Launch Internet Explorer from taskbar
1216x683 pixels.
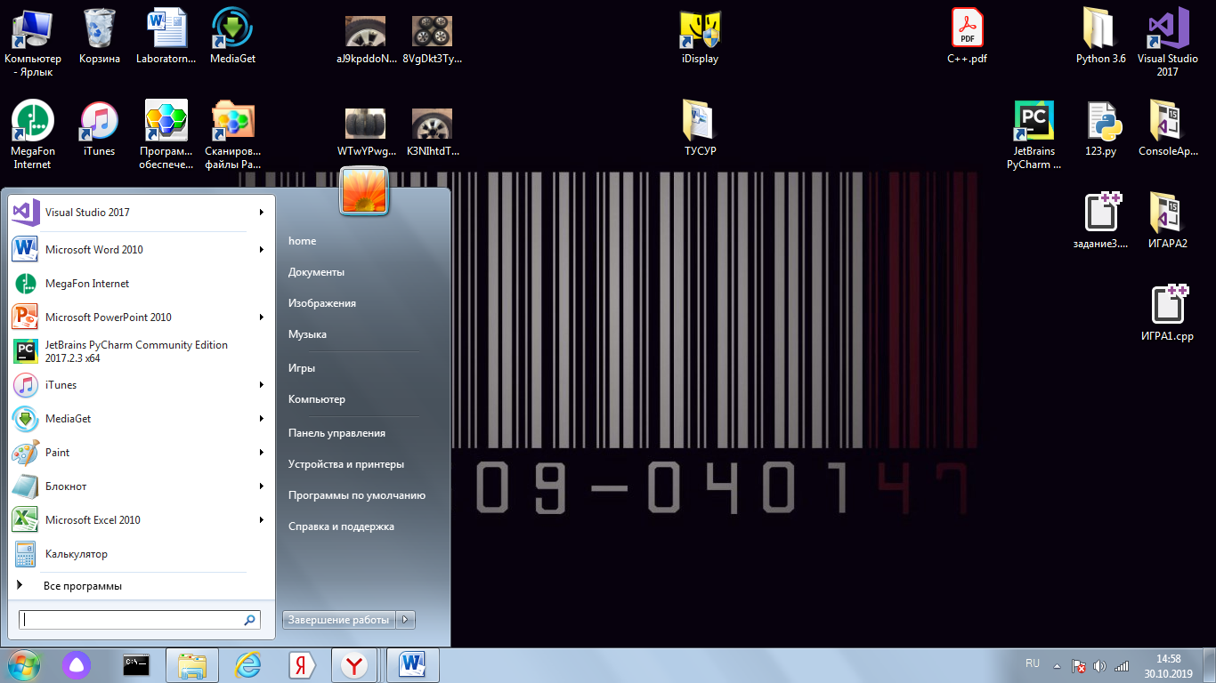[x=247, y=665]
